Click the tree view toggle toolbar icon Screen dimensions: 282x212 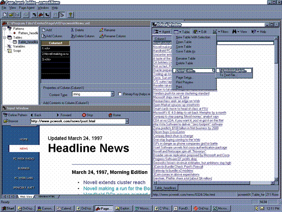coord(62,15)
